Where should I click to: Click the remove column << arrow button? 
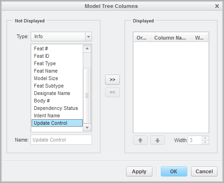click(x=112, y=92)
